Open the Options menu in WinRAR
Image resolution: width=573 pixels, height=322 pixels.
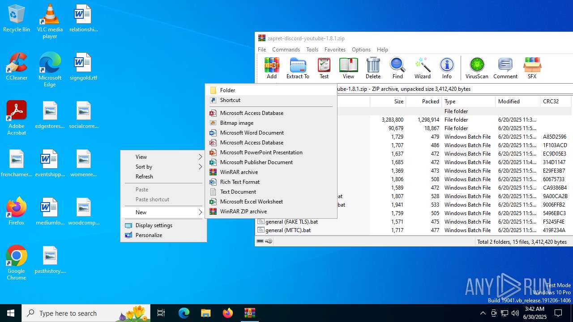[361, 49]
